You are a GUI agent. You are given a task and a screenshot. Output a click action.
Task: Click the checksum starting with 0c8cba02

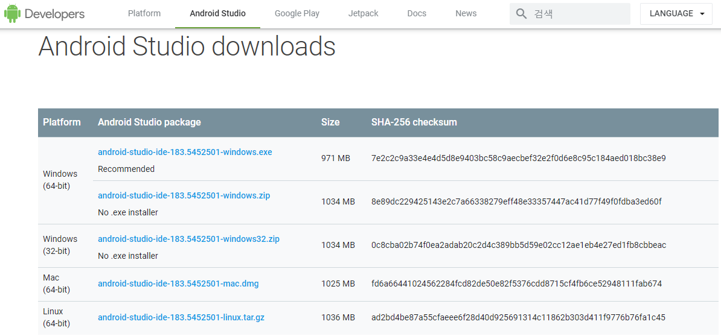[x=519, y=245]
